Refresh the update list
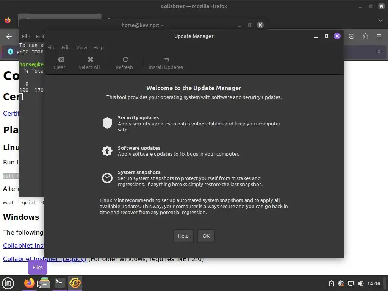 [x=124, y=63]
